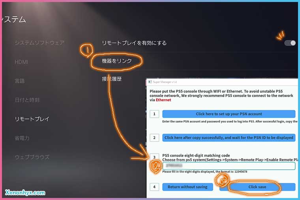The image size is (300, 200).
Task: Click step number 2 box
Action: tap(154, 138)
